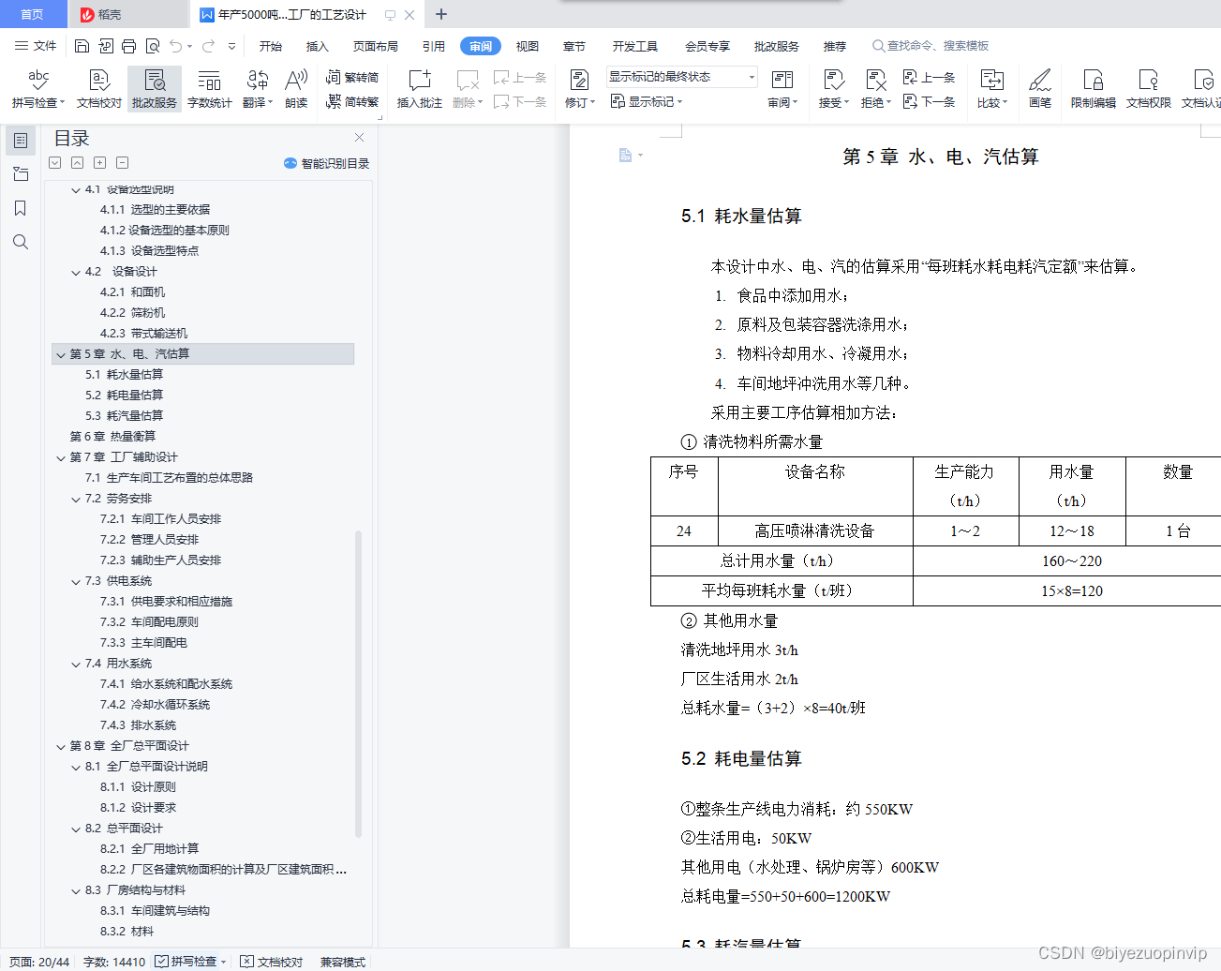Collapse the 7.3 供电系统 outline node

(x=76, y=581)
